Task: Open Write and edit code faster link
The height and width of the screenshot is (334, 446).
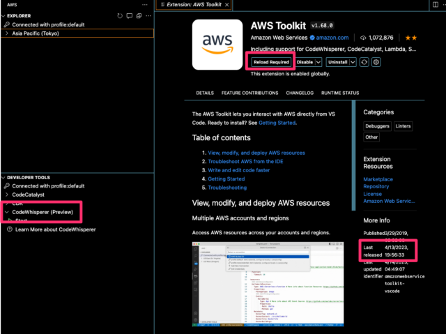Action: [238, 170]
